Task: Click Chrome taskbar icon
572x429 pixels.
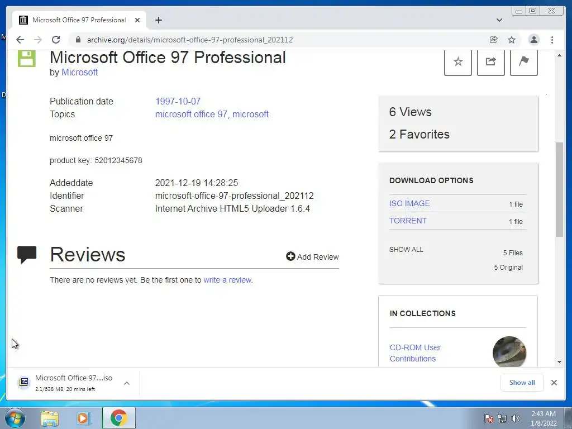Action: 118,418
